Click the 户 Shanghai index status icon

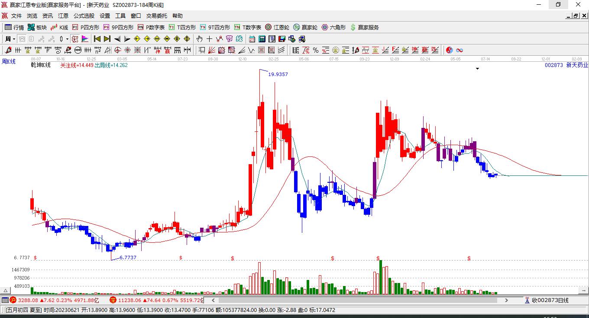click(13, 300)
